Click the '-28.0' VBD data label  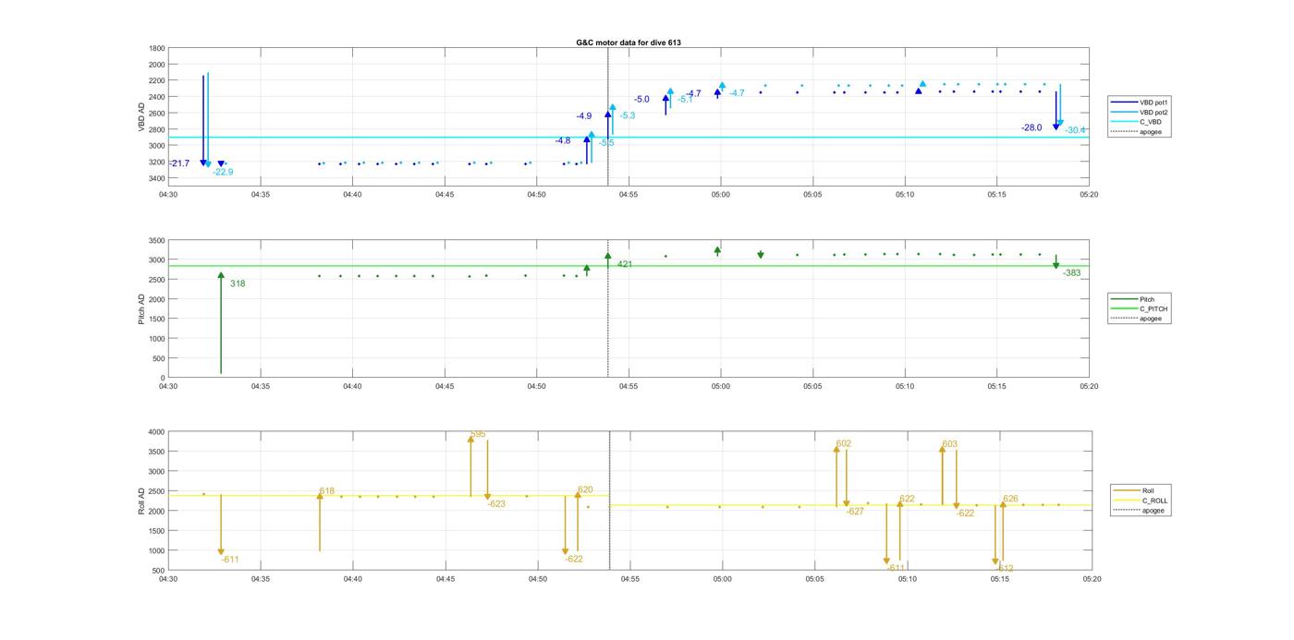(x=1032, y=127)
